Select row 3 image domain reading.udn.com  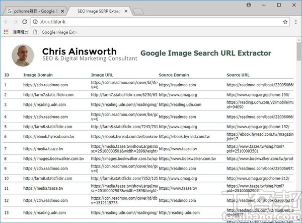click(x=44, y=104)
